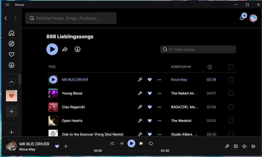Select the checkbox for Young Blood
Screen dimensions: 262x157
click(x=231, y=93)
